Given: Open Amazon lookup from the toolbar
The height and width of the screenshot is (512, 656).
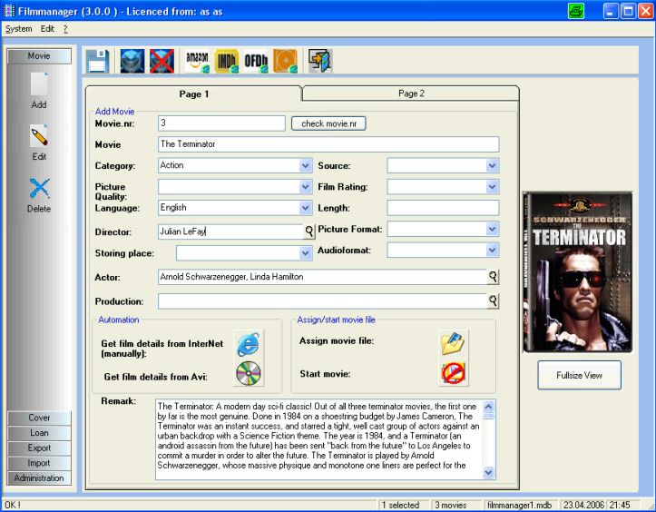Looking at the screenshot, I should (x=197, y=61).
